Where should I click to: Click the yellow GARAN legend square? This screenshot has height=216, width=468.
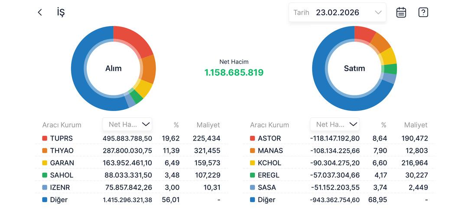pyautogui.click(x=45, y=163)
